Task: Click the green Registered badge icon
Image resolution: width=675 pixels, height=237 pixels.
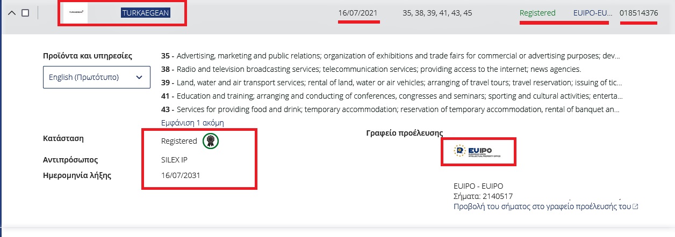Action: (x=211, y=142)
